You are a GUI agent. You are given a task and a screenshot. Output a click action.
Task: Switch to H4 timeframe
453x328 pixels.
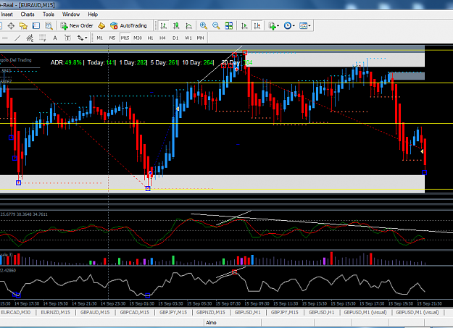(x=162, y=38)
